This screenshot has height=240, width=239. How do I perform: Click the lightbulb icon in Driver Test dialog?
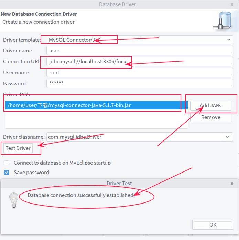[13, 199]
